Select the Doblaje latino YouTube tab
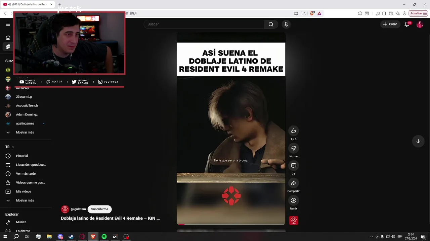 click(x=28, y=4)
